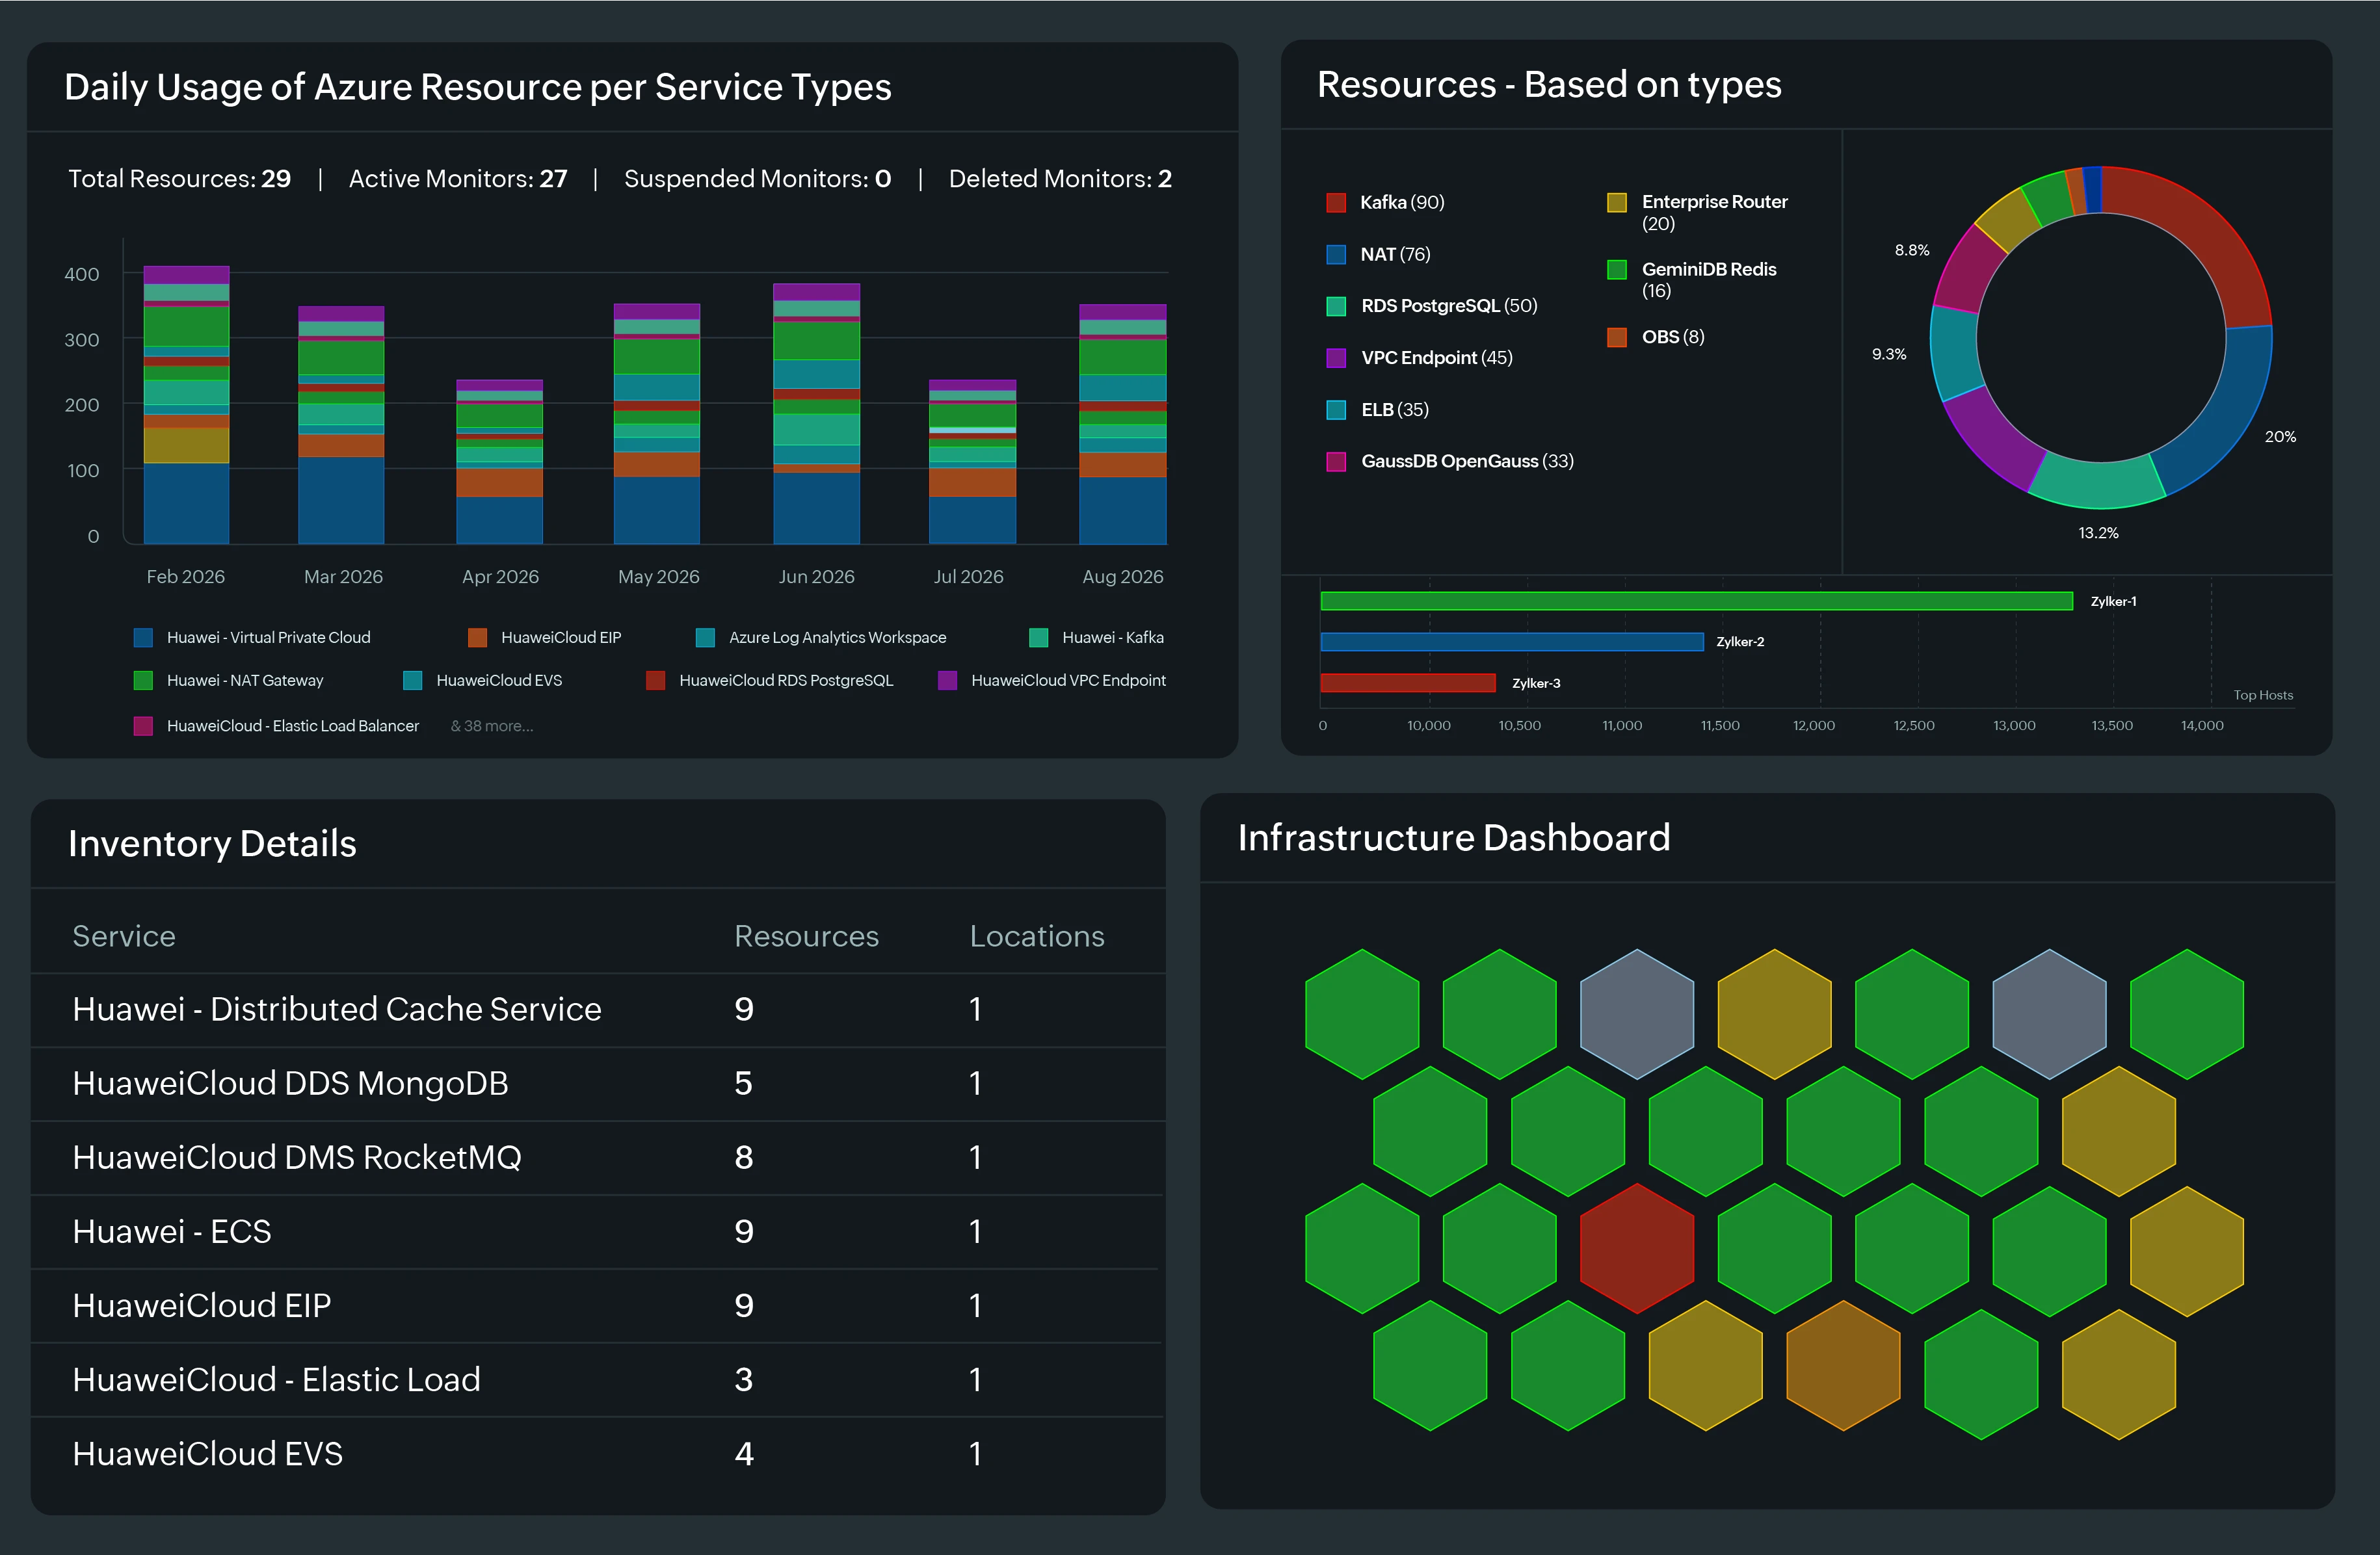Click the Jun 2026 stacked bar
This screenshot has height=1555, width=2380.
(x=816, y=414)
